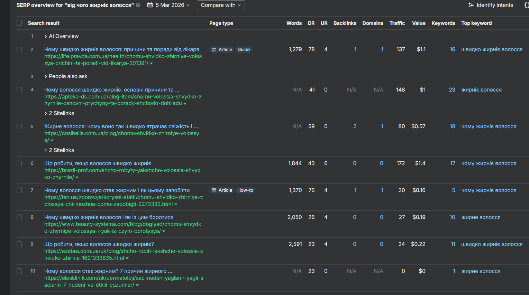
Task: Open URL dropdown arrow for cosibella.com.ua
Action: click(x=52, y=141)
